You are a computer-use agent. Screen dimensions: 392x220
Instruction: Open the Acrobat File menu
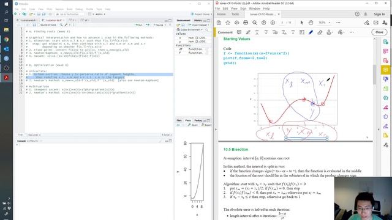[x=217, y=9]
